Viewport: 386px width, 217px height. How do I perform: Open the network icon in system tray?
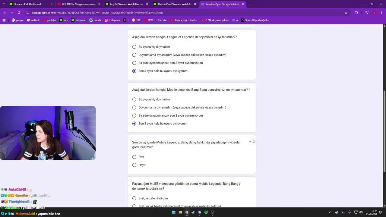pyautogui.click(x=356, y=212)
